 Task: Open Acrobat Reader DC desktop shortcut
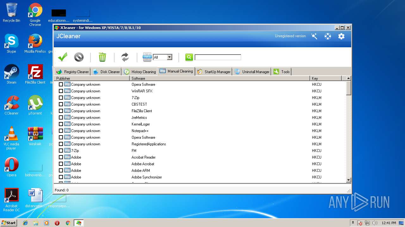(11, 200)
